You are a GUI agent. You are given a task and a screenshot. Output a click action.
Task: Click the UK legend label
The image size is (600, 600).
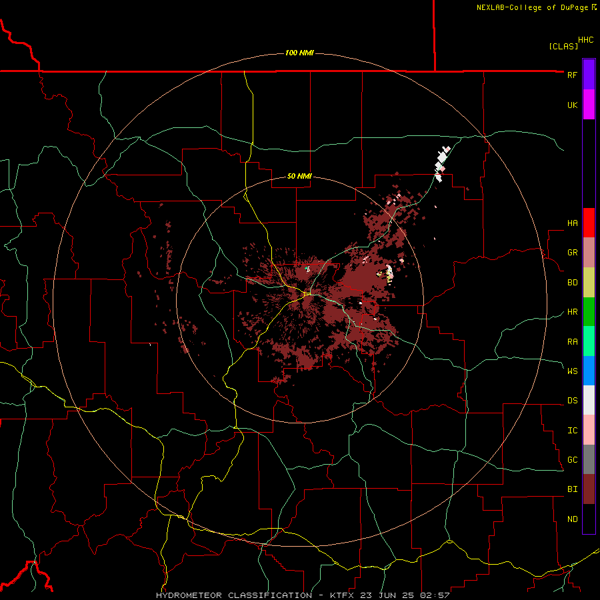[x=572, y=105]
